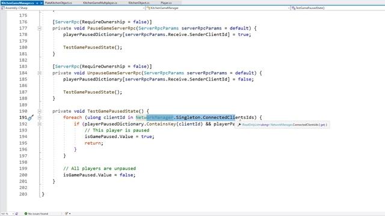Switch to the PlateKitchenObject.cs tab
Viewport: 385px width, 216px height.
58,2
